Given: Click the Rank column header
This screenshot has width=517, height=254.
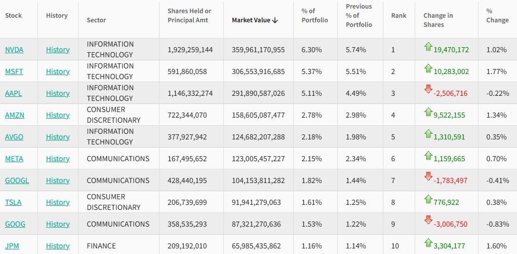Looking at the screenshot, I should click(x=399, y=16).
